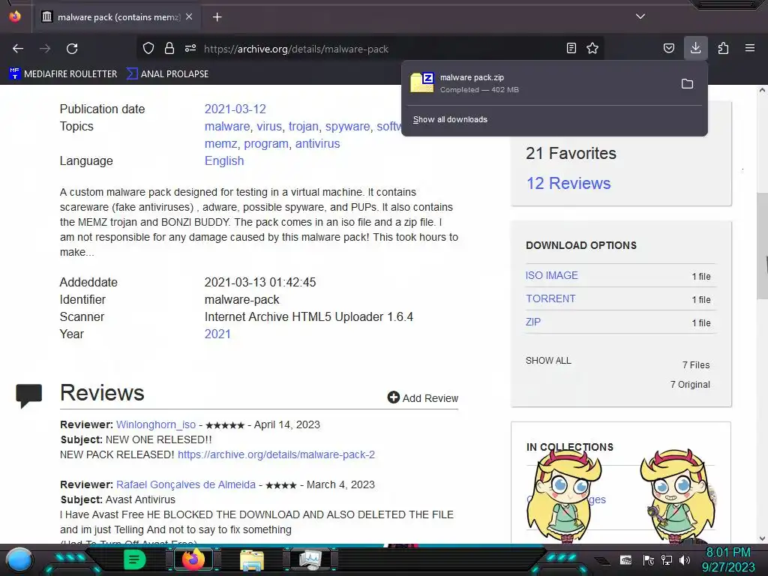Open the Firefox application menu
Image resolution: width=768 pixels, height=576 pixels.
pyautogui.click(x=750, y=48)
